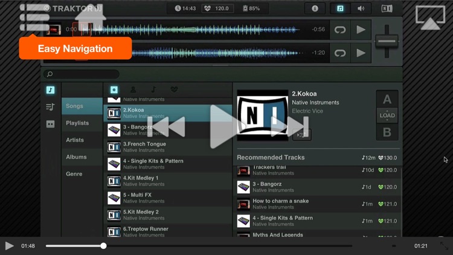Click the bottom bar play button
This screenshot has height=255, width=453.
coord(9,246)
